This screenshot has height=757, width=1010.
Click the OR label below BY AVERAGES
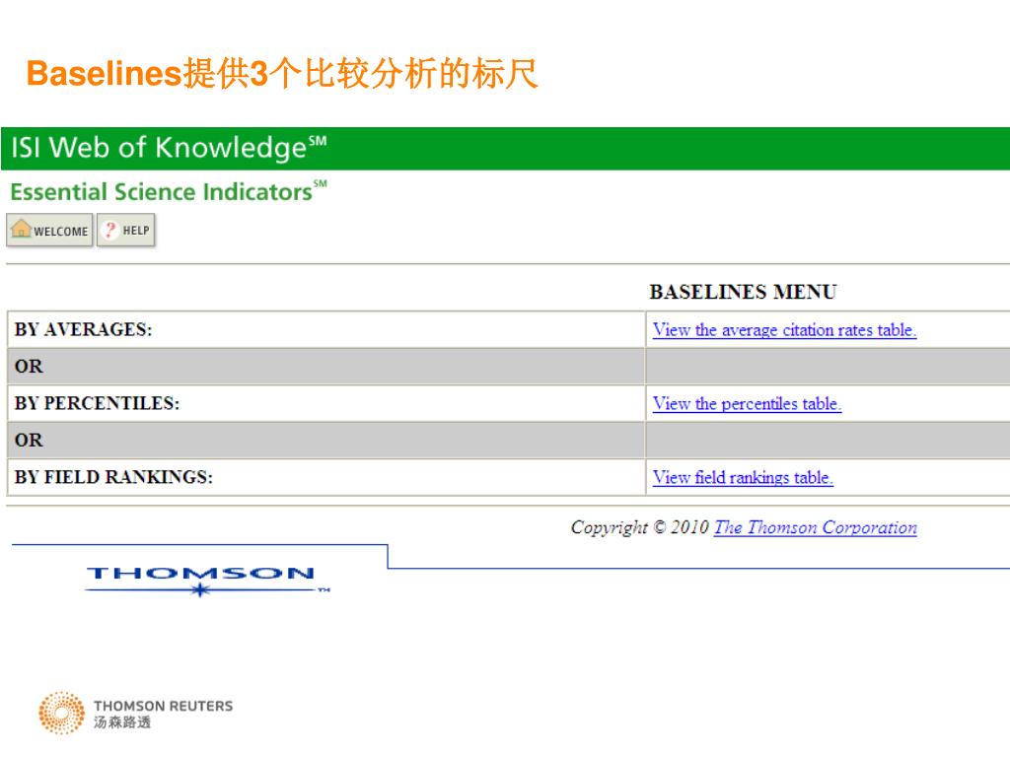30,367
